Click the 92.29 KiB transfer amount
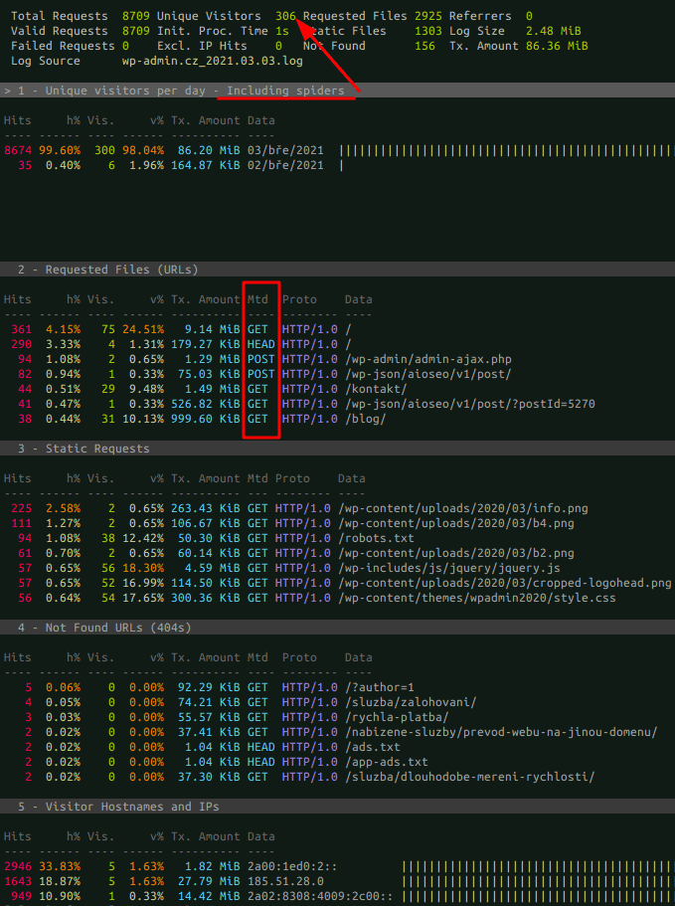Image resolution: width=675 pixels, height=906 pixels. tap(209, 687)
